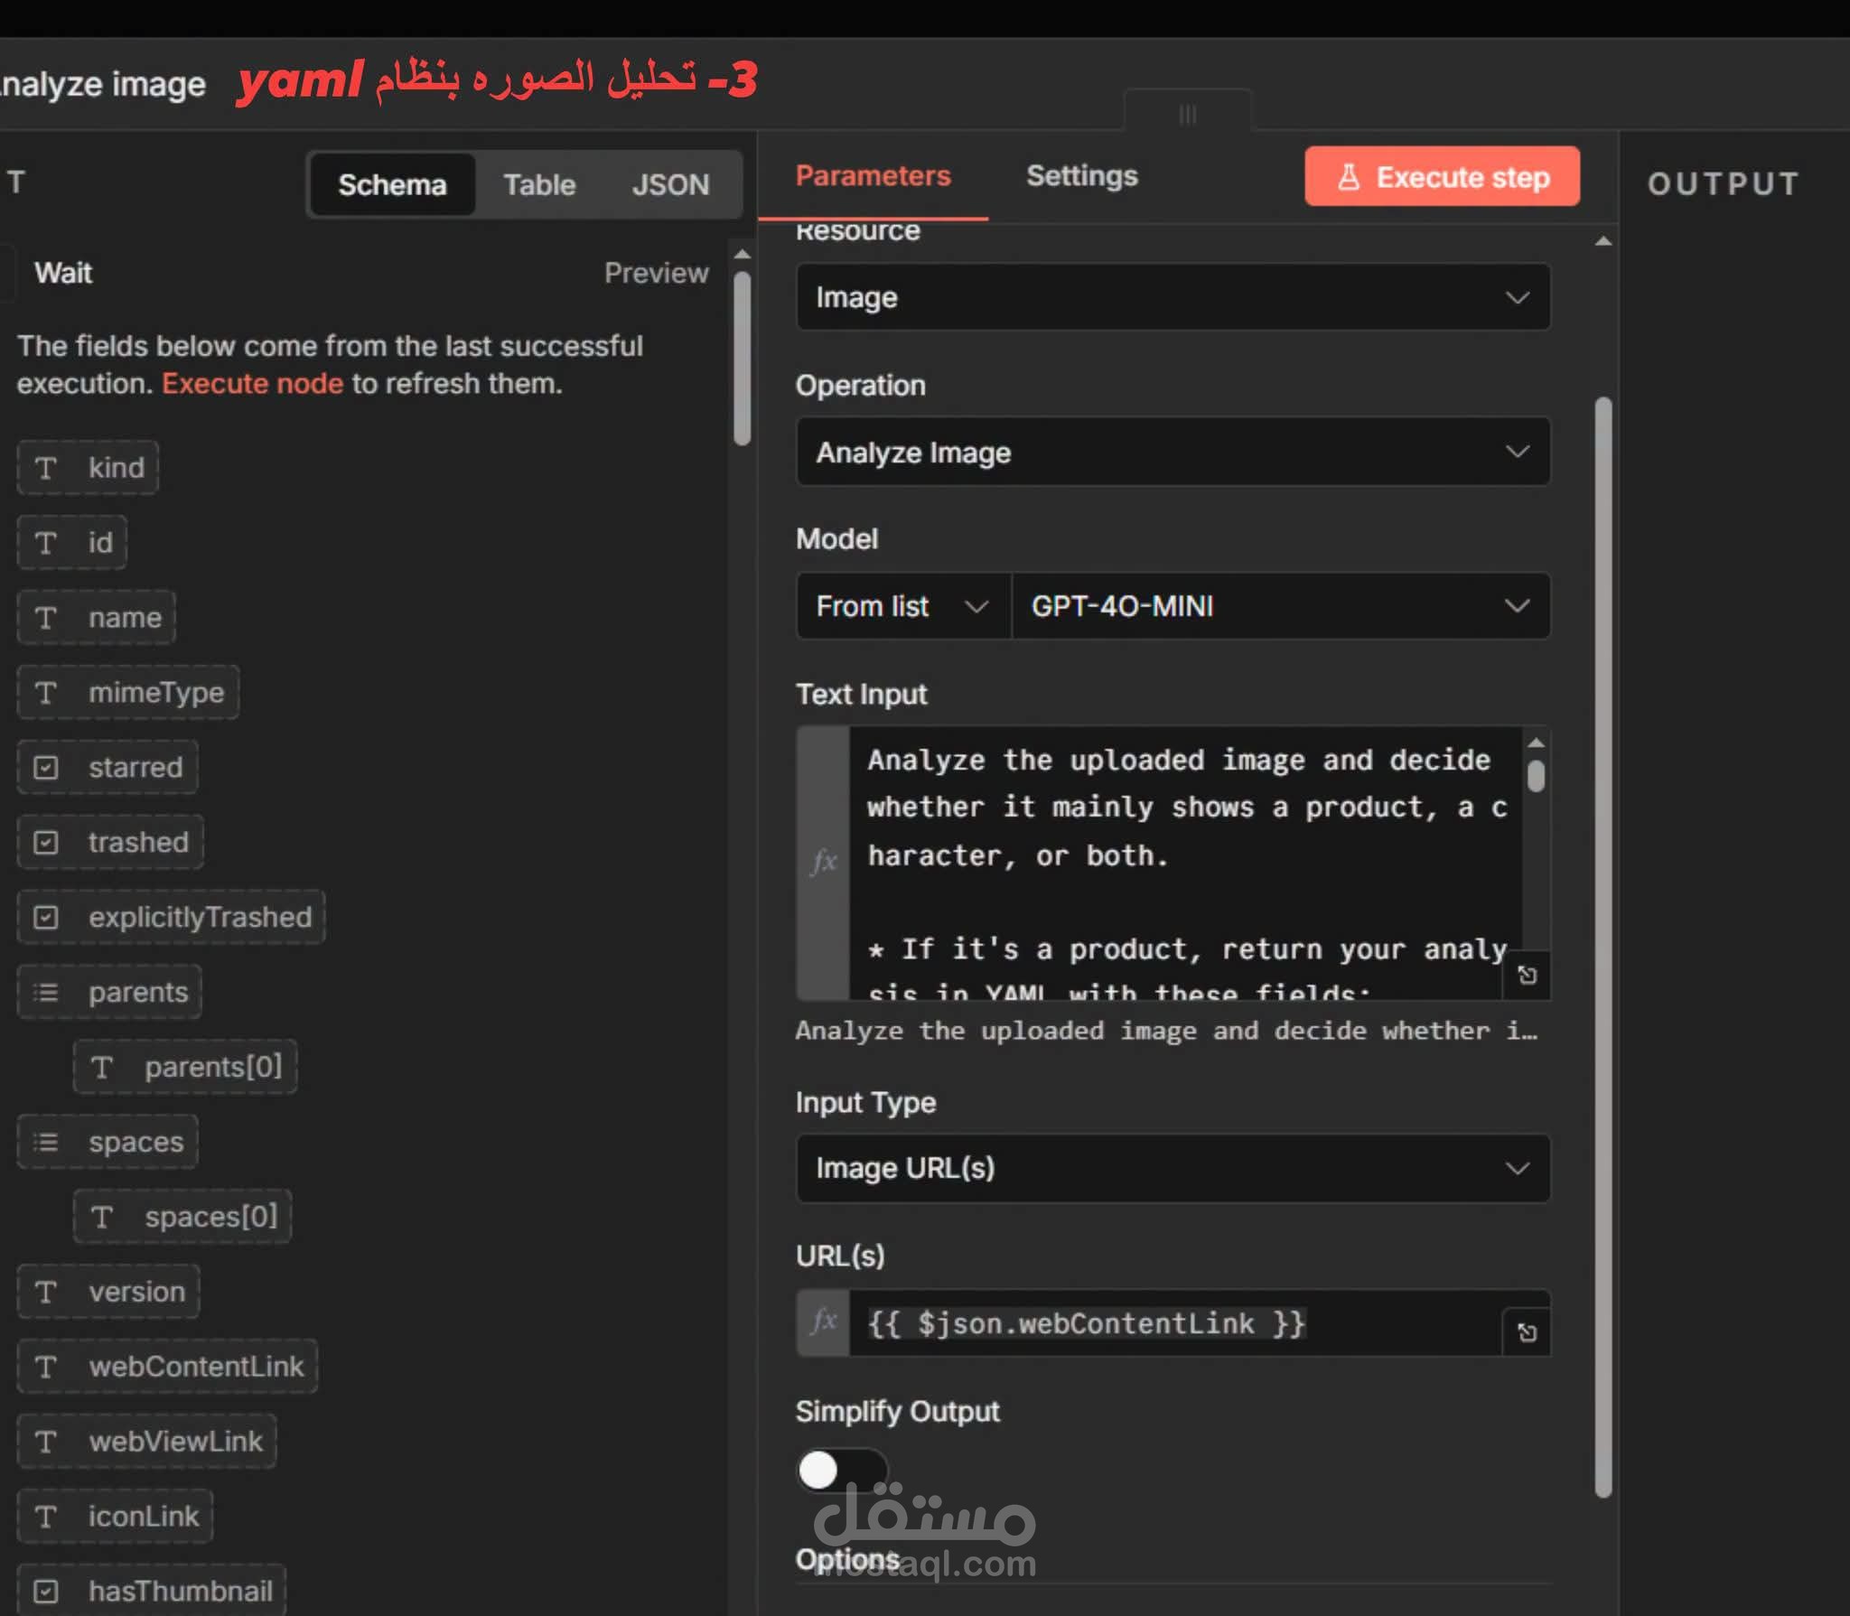Select the version schema field
Viewport: 1850px width, 1616px height.
pos(108,1293)
